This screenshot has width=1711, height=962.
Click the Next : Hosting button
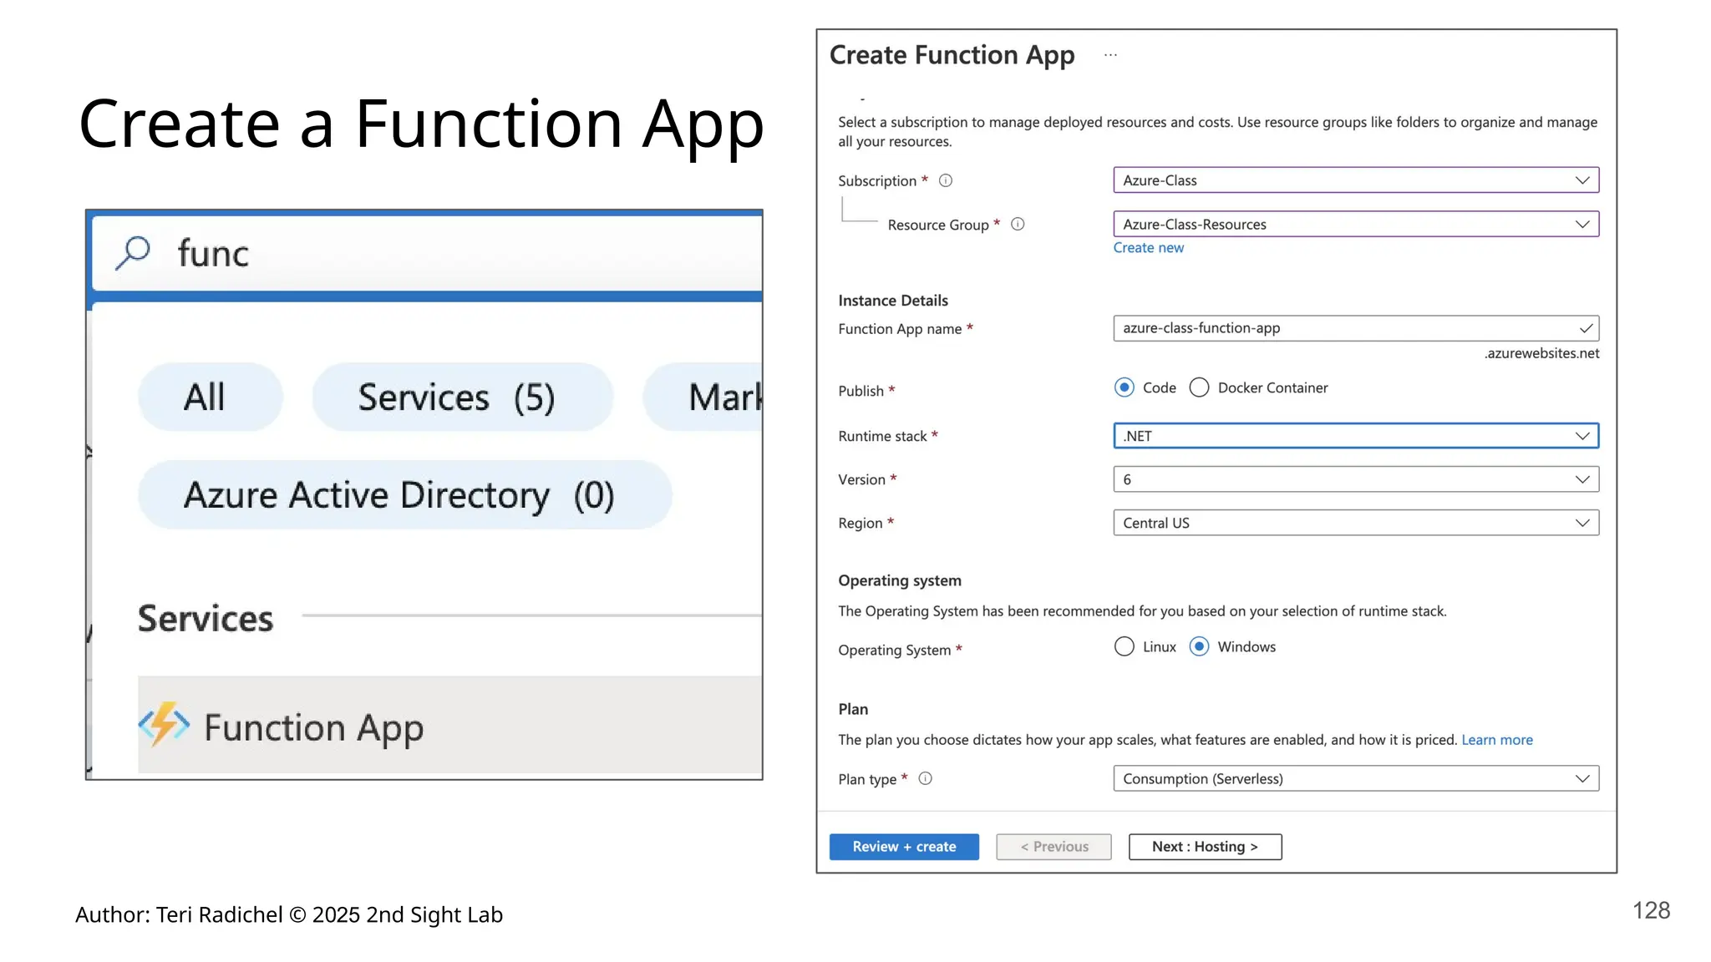pyautogui.click(x=1205, y=847)
